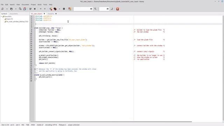Open the Document menu
The image size is (224, 126).
(x=25, y=5)
